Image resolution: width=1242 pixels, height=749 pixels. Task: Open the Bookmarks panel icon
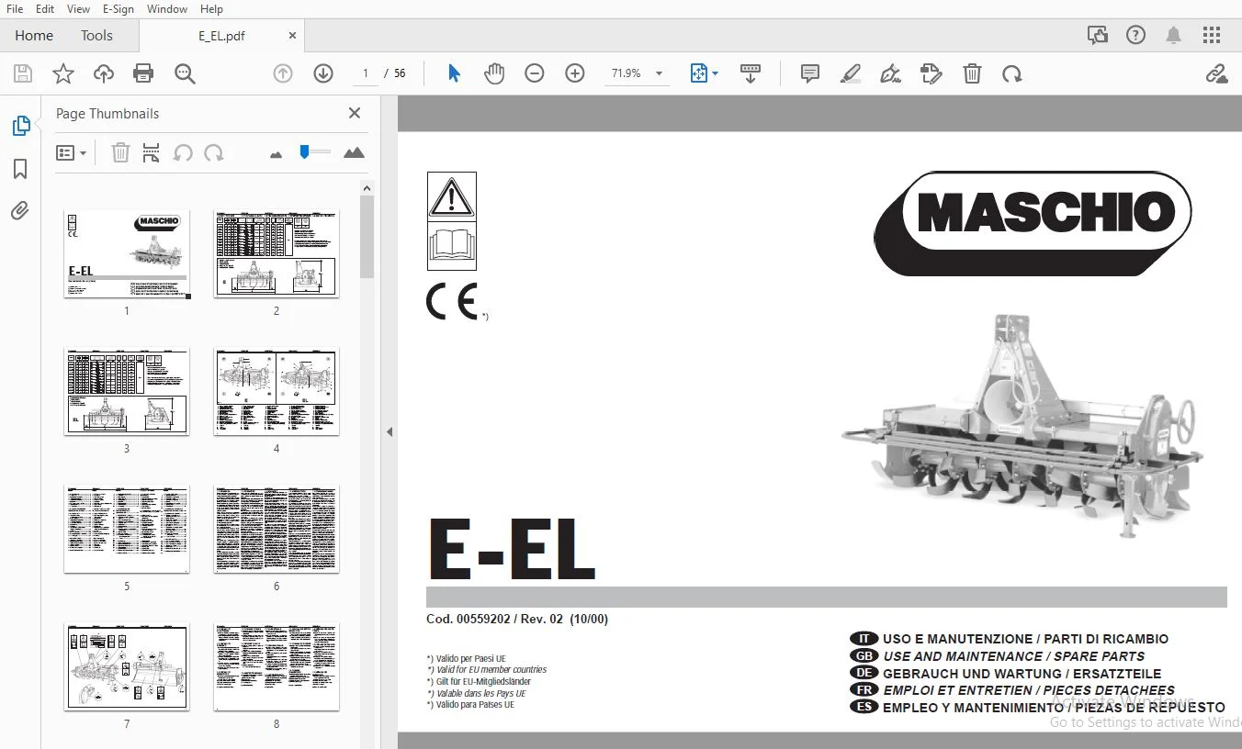20,169
